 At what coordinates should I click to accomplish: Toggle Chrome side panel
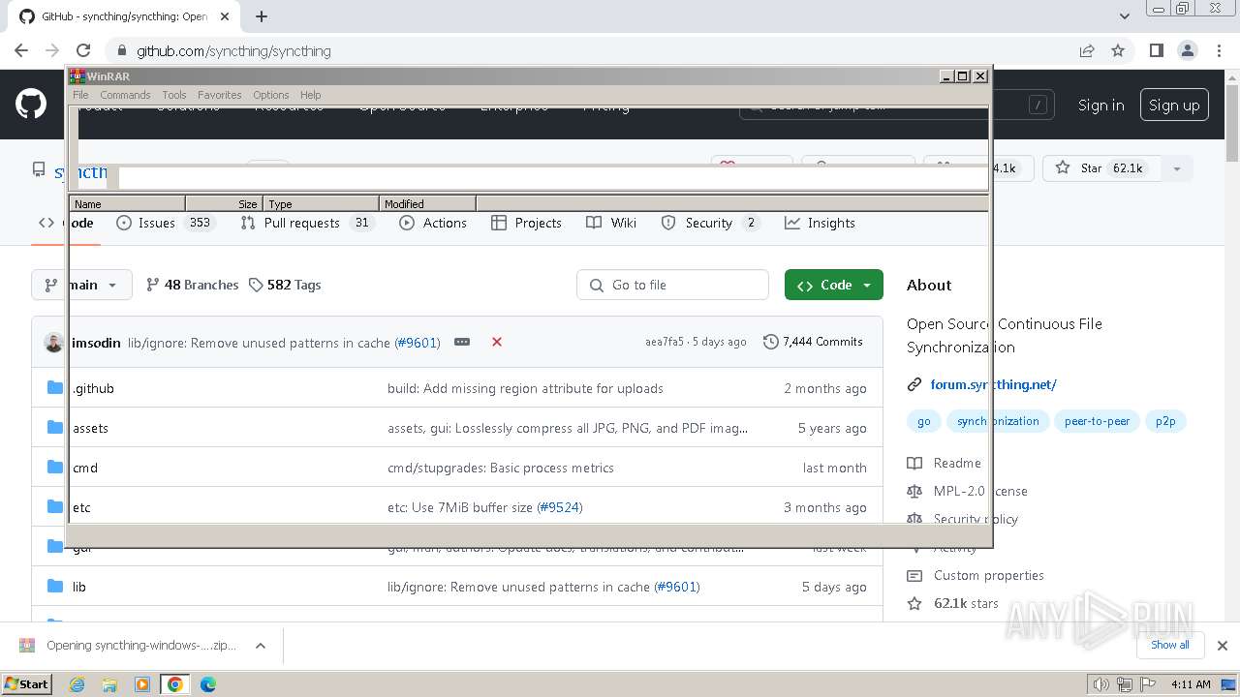point(1156,50)
